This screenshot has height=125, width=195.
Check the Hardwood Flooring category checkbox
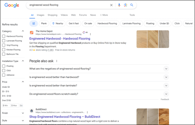pyautogui.click(x=4, y=36)
